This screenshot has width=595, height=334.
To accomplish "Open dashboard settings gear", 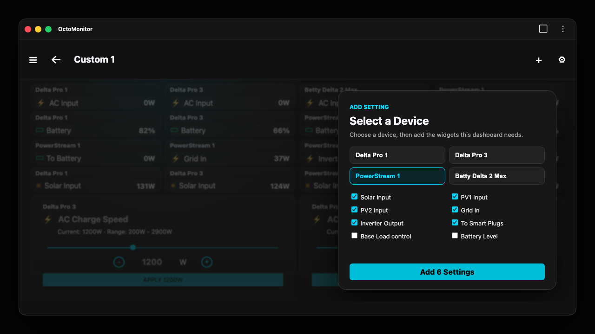I will pos(562,60).
